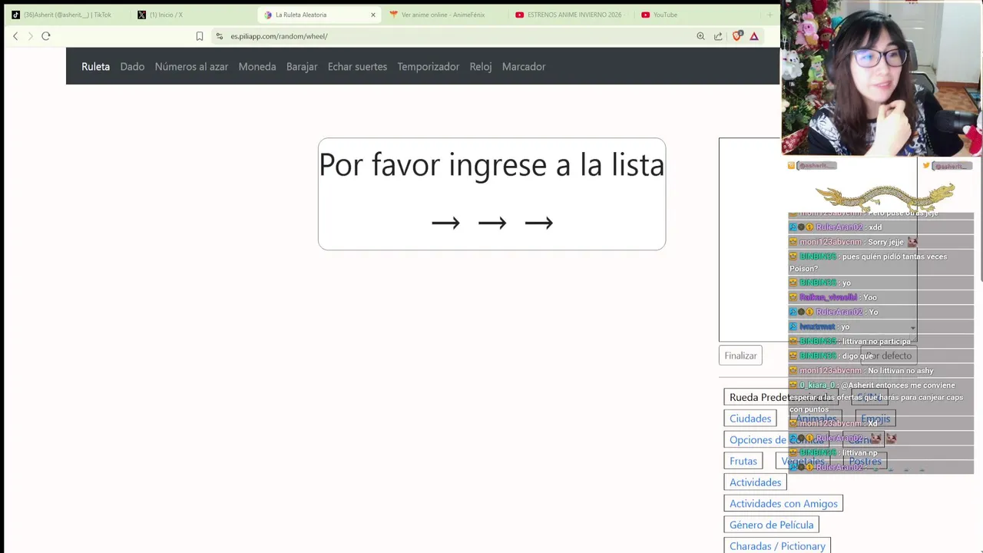Open Temporizador in the navigation bar
Screen dimensions: 983x553
coord(429,67)
